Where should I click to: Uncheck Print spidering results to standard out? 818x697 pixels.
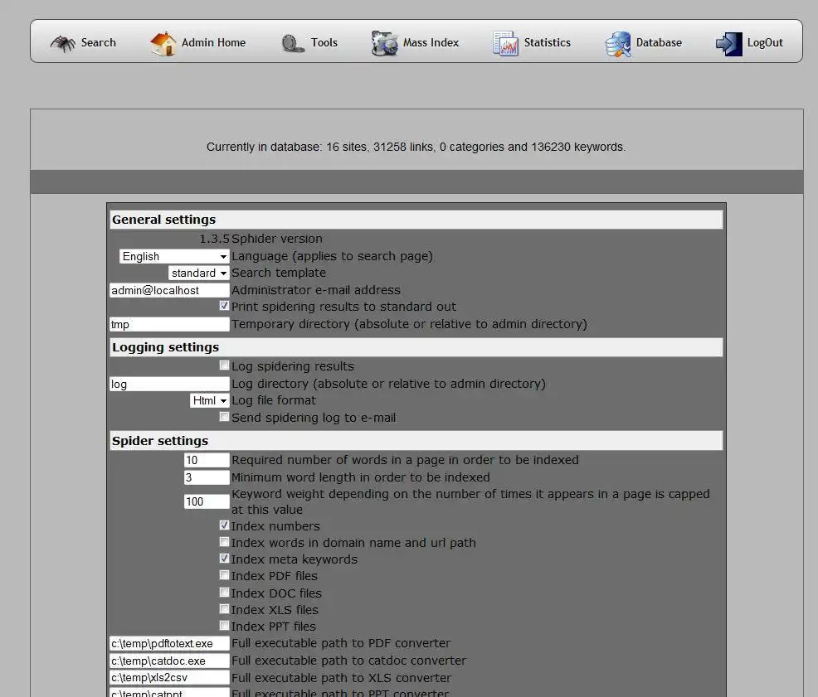pyautogui.click(x=224, y=306)
